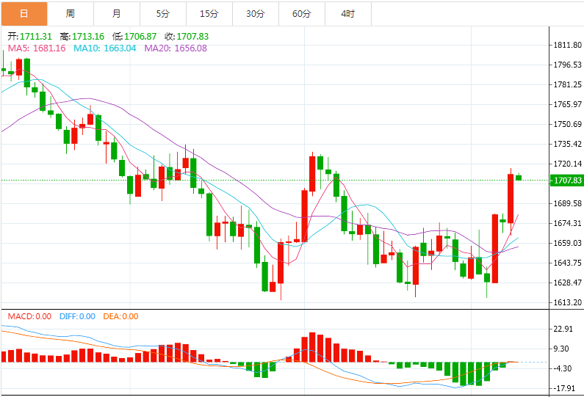The image size is (584, 397).
Task: Click the high price value 1713.16
Action: (x=88, y=37)
